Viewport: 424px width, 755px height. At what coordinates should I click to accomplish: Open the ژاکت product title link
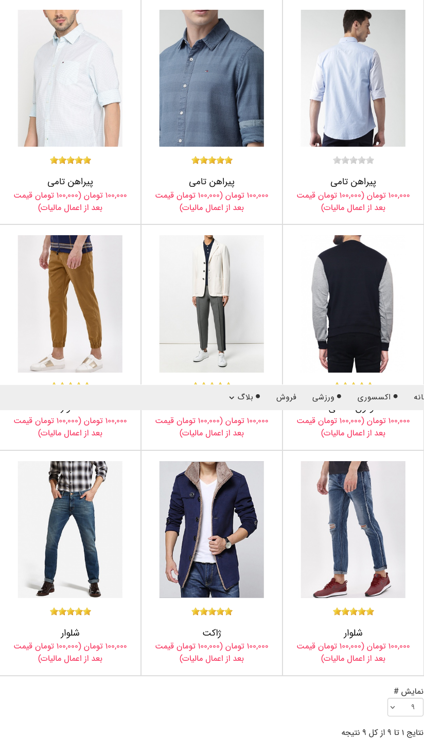[212, 633]
